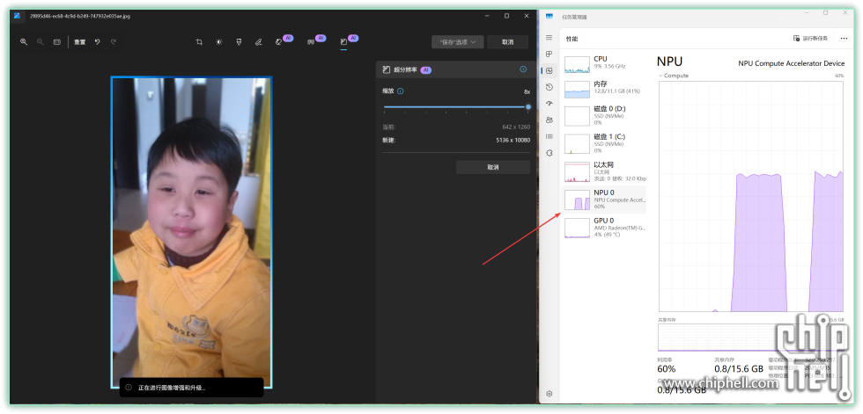The width and height of the screenshot is (863, 414).
Task: Select the crop tool in Photos editor
Action: pyautogui.click(x=199, y=41)
